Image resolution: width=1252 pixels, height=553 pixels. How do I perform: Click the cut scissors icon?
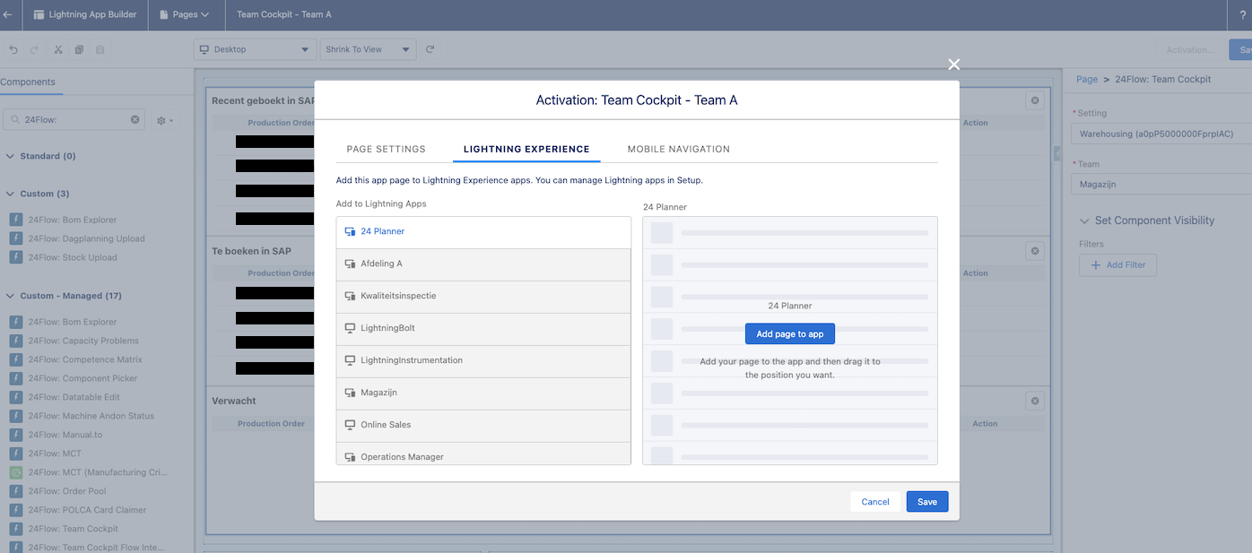coord(58,49)
